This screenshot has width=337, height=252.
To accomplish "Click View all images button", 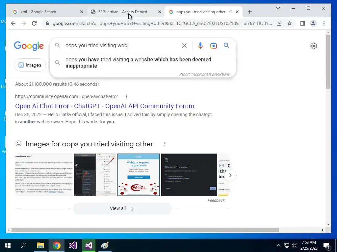I will click(122, 208).
